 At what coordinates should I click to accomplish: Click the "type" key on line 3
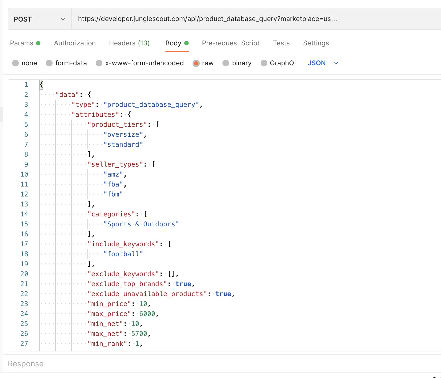[x=83, y=105]
